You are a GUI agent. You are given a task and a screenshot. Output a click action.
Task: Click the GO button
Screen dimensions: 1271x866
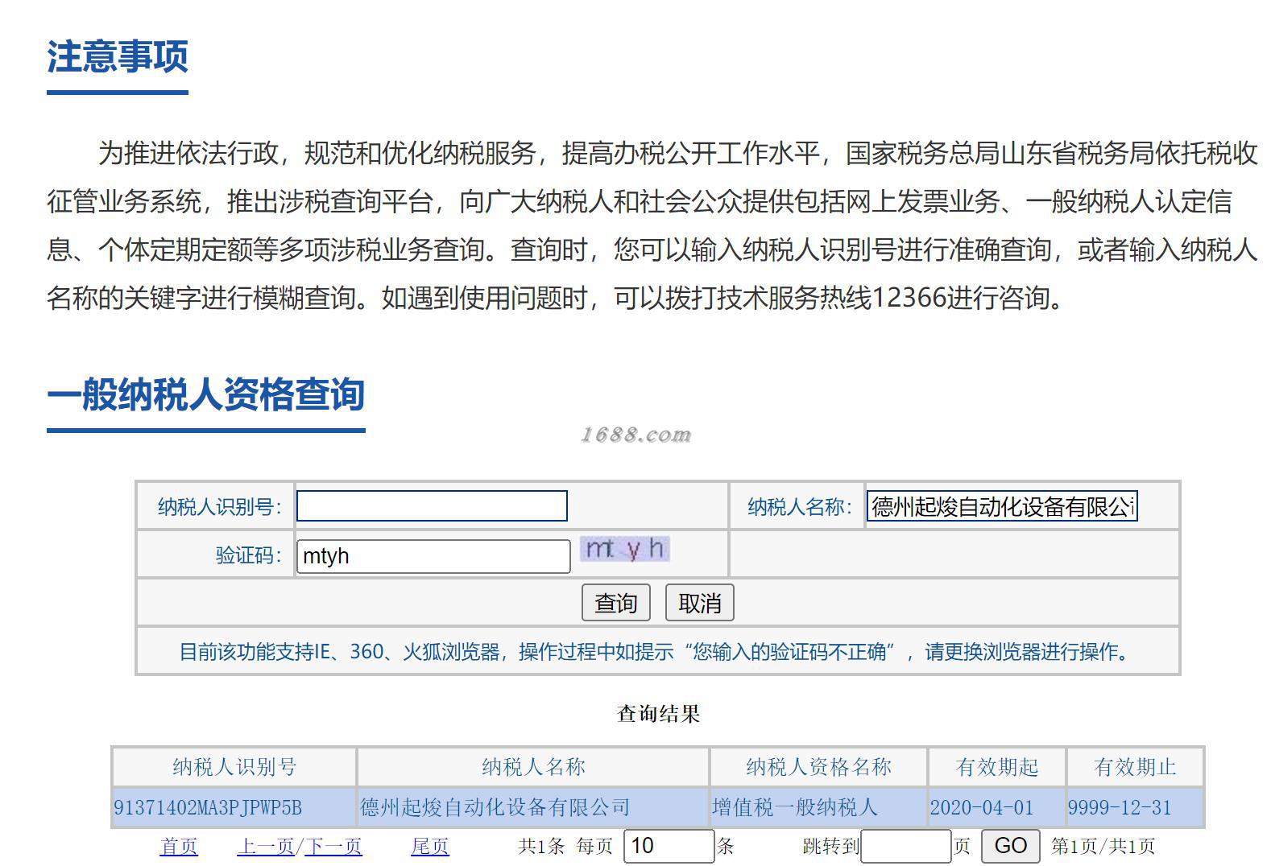point(1011,846)
